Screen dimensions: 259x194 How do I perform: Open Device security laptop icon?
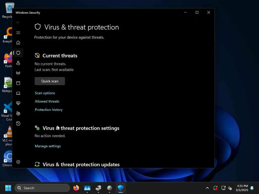pos(18,93)
